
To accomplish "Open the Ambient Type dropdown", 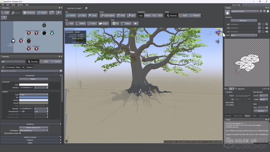I will (x=34, y=94).
